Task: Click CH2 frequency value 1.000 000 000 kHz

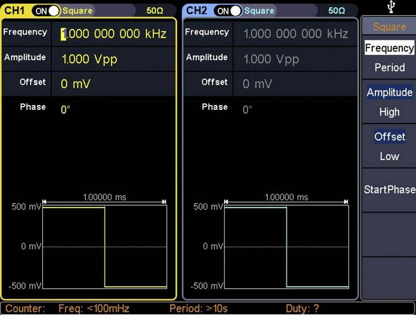Action: (x=296, y=34)
